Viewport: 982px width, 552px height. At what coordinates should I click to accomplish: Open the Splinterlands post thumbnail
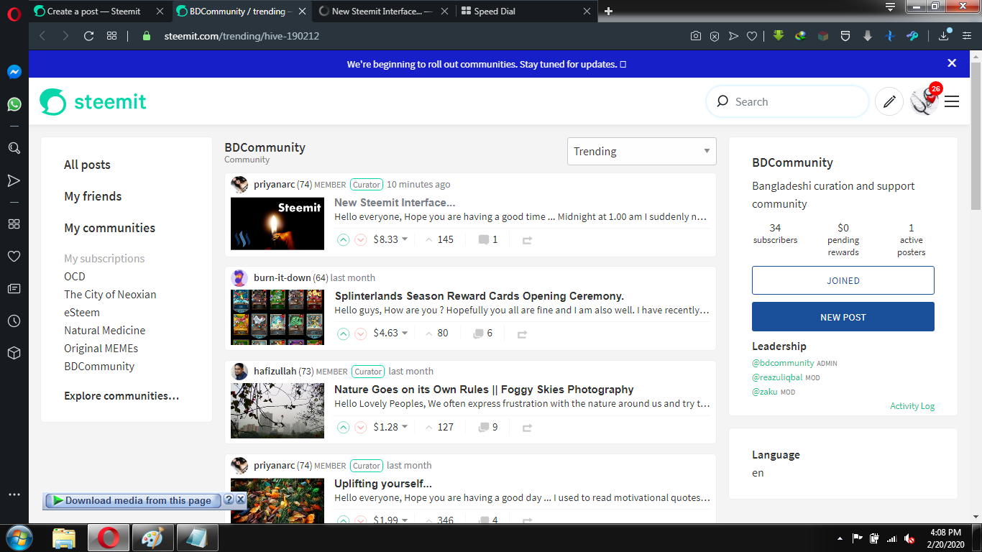tap(277, 317)
